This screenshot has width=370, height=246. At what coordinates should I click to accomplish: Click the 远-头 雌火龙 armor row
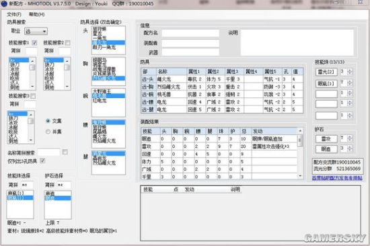(x=222, y=79)
